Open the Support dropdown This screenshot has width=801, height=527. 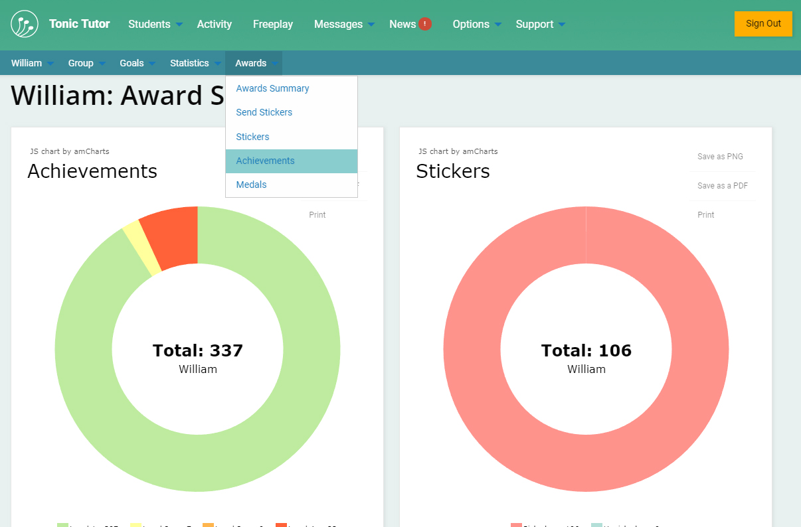click(x=540, y=24)
